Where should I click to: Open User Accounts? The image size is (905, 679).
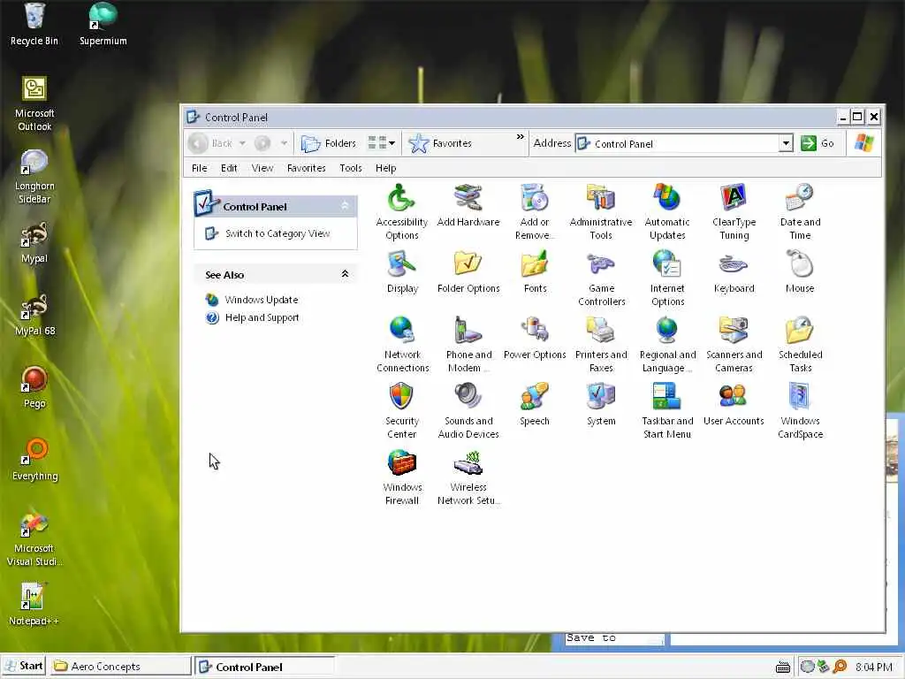[x=734, y=405]
